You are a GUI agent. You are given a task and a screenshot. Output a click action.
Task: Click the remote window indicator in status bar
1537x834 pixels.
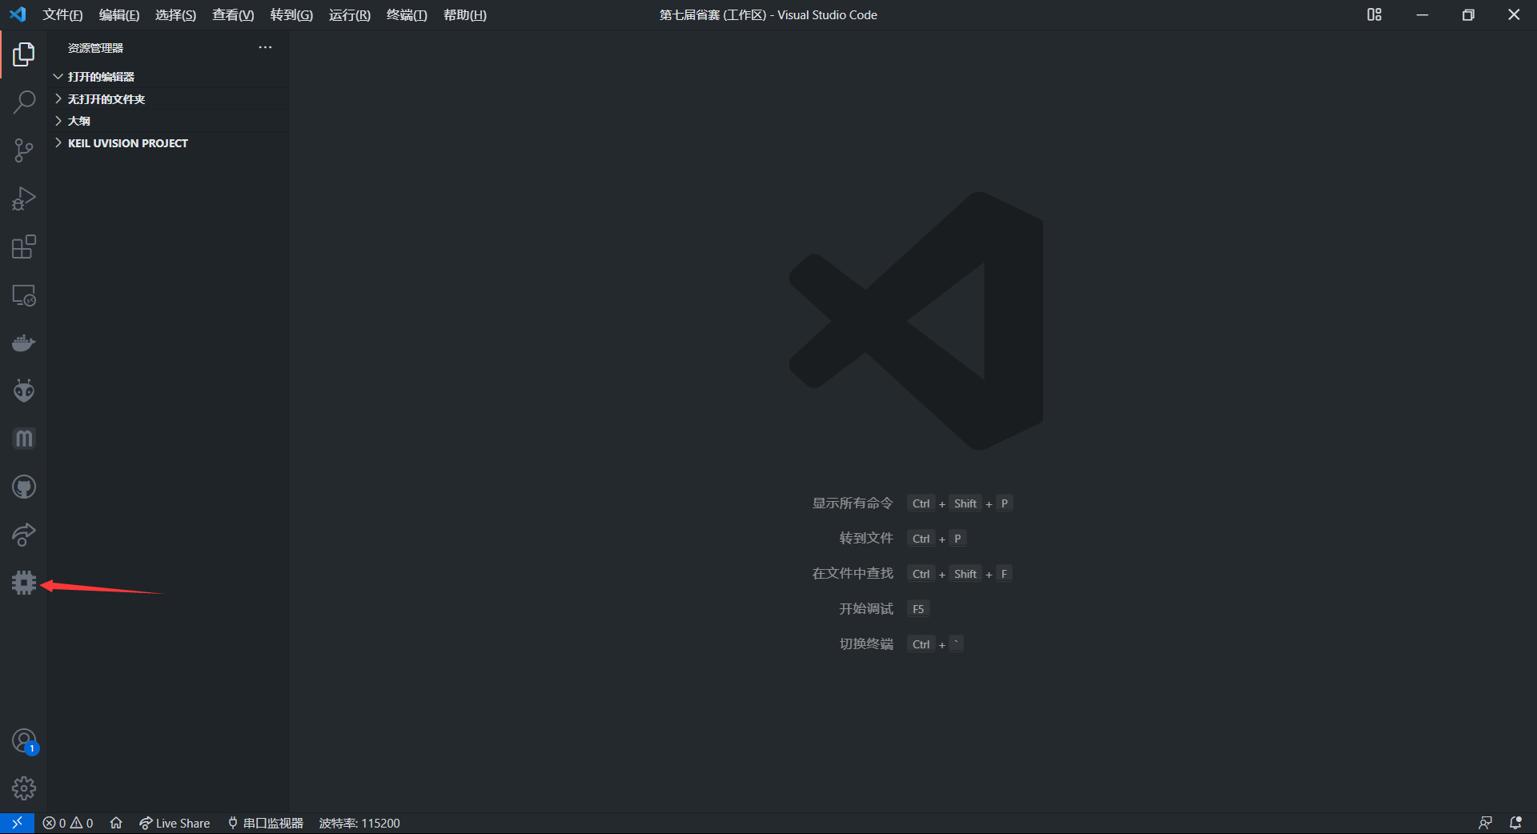(17, 823)
